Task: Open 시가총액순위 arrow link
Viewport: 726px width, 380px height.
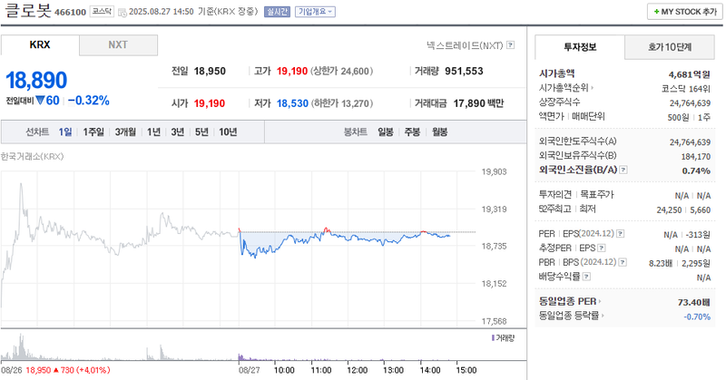Action: click(565, 87)
